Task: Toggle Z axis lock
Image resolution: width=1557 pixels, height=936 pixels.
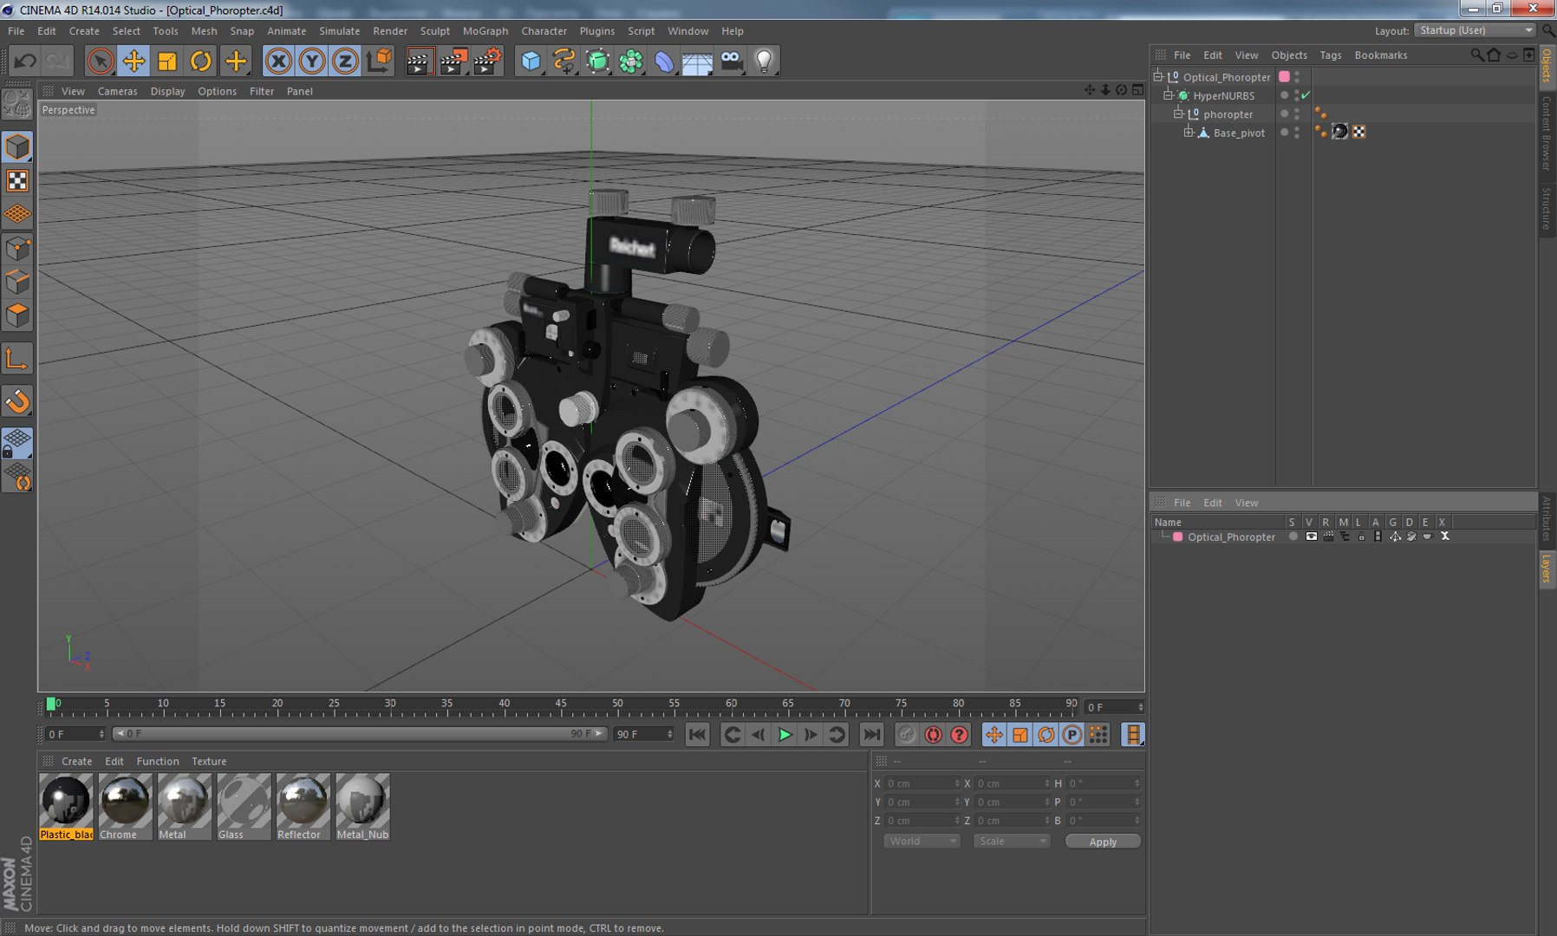Action: click(345, 61)
